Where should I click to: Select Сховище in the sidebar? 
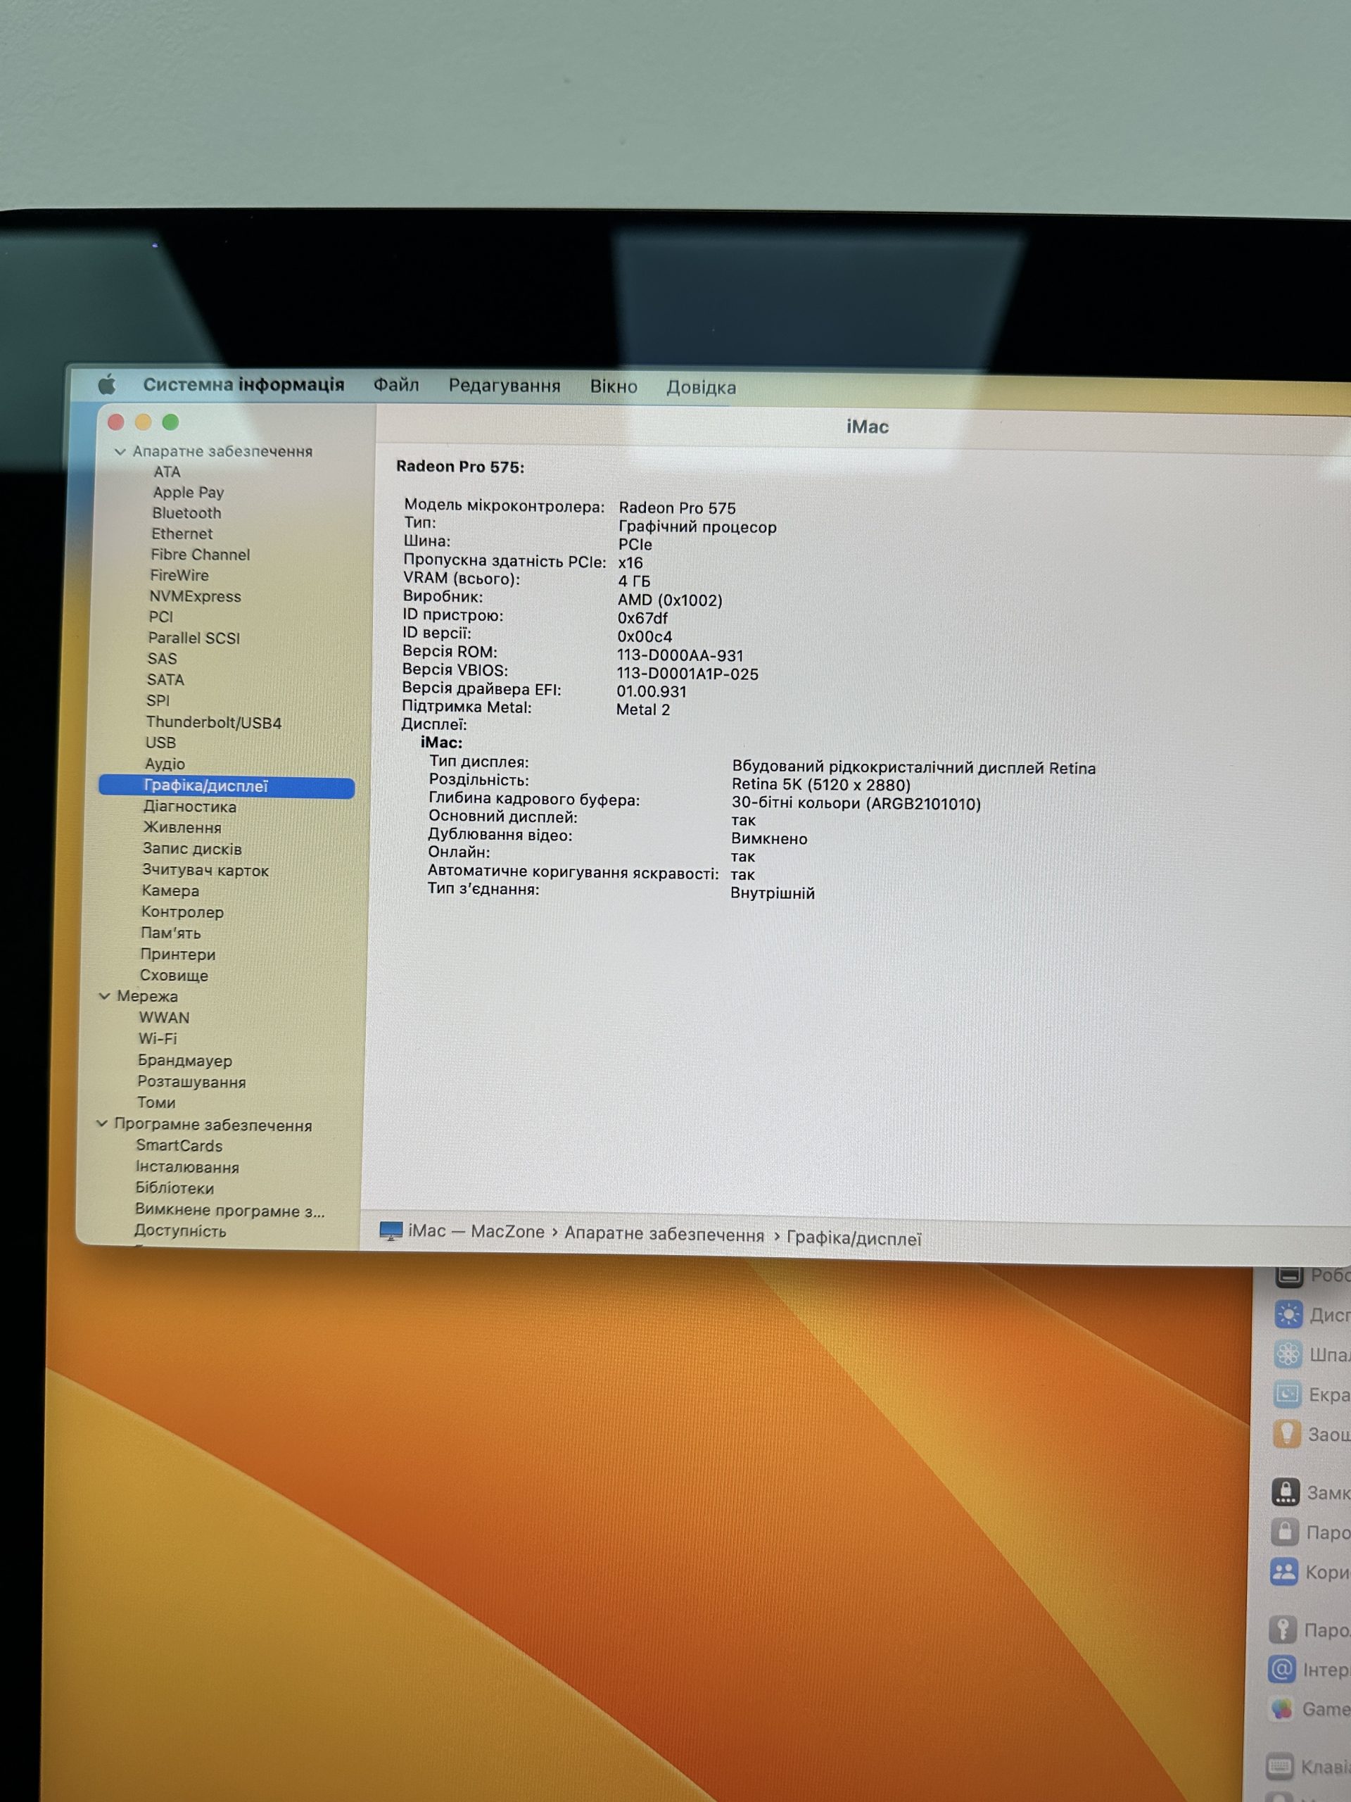point(174,975)
